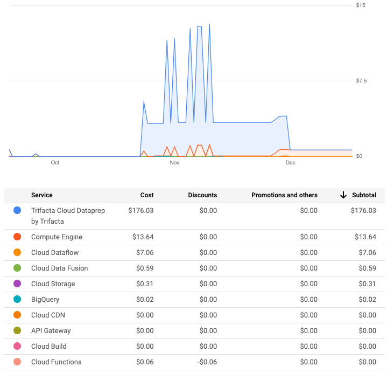Click the green Cloud Data Fusion color dot

(17, 268)
